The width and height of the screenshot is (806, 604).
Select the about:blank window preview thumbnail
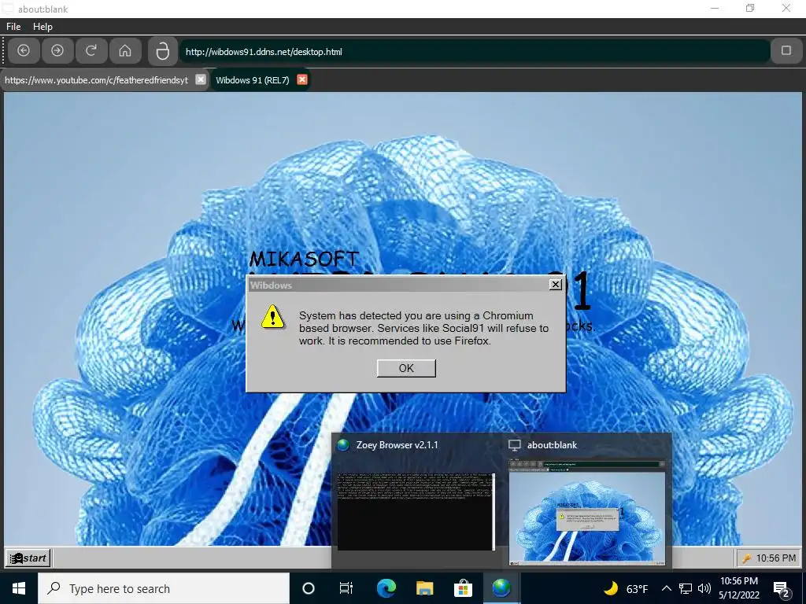pos(586,513)
